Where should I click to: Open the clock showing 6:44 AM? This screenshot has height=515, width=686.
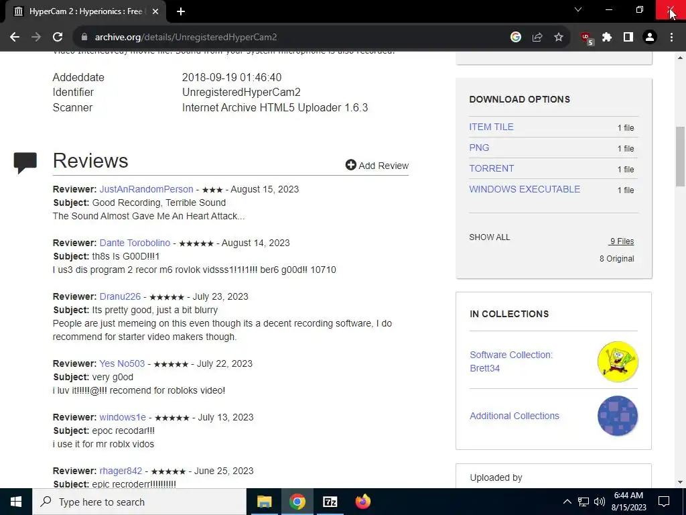coord(628,502)
